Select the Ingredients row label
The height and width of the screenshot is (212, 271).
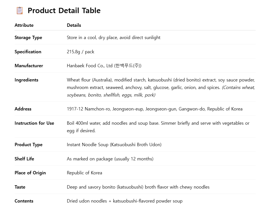(x=27, y=80)
